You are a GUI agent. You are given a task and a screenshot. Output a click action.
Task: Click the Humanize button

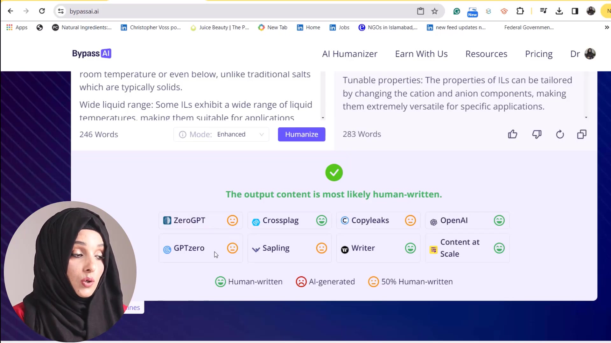301,134
